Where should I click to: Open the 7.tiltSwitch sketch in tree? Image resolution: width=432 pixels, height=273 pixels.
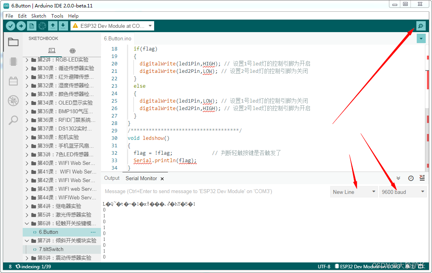[x=62, y=249]
